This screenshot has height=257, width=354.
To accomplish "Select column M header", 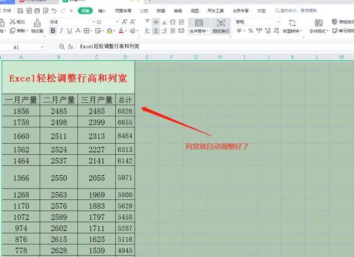I will [342, 57].
